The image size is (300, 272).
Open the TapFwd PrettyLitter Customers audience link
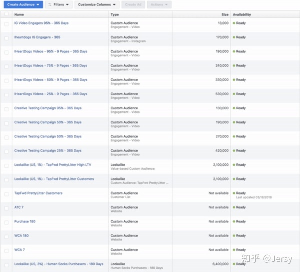point(38,193)
